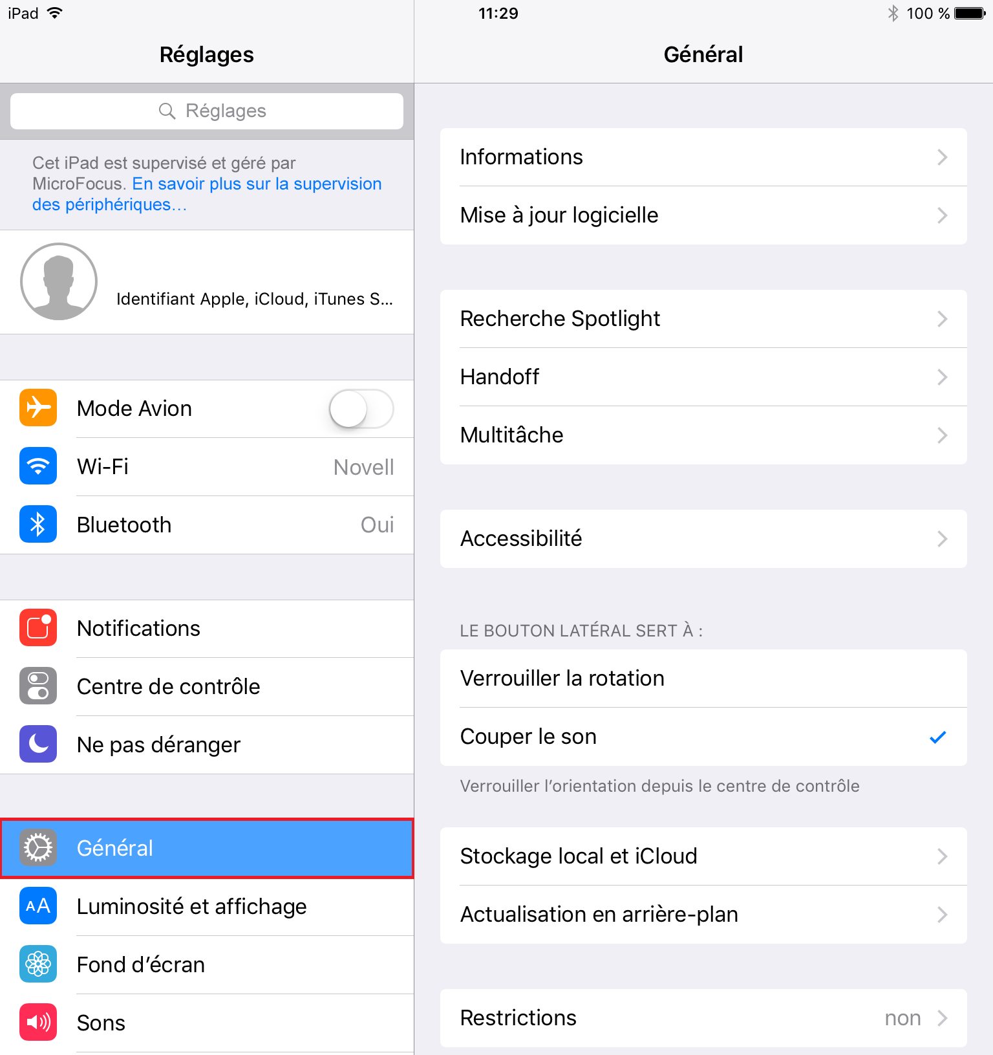Open the Accessibilité menu entry

click(x=703, y=539)
